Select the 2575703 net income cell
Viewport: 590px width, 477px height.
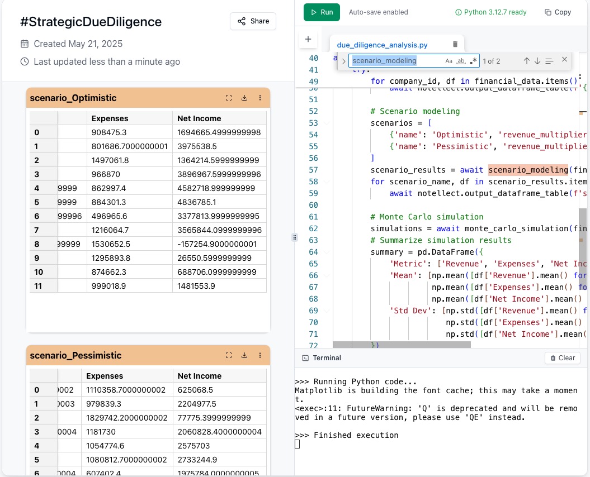(220, 446)
